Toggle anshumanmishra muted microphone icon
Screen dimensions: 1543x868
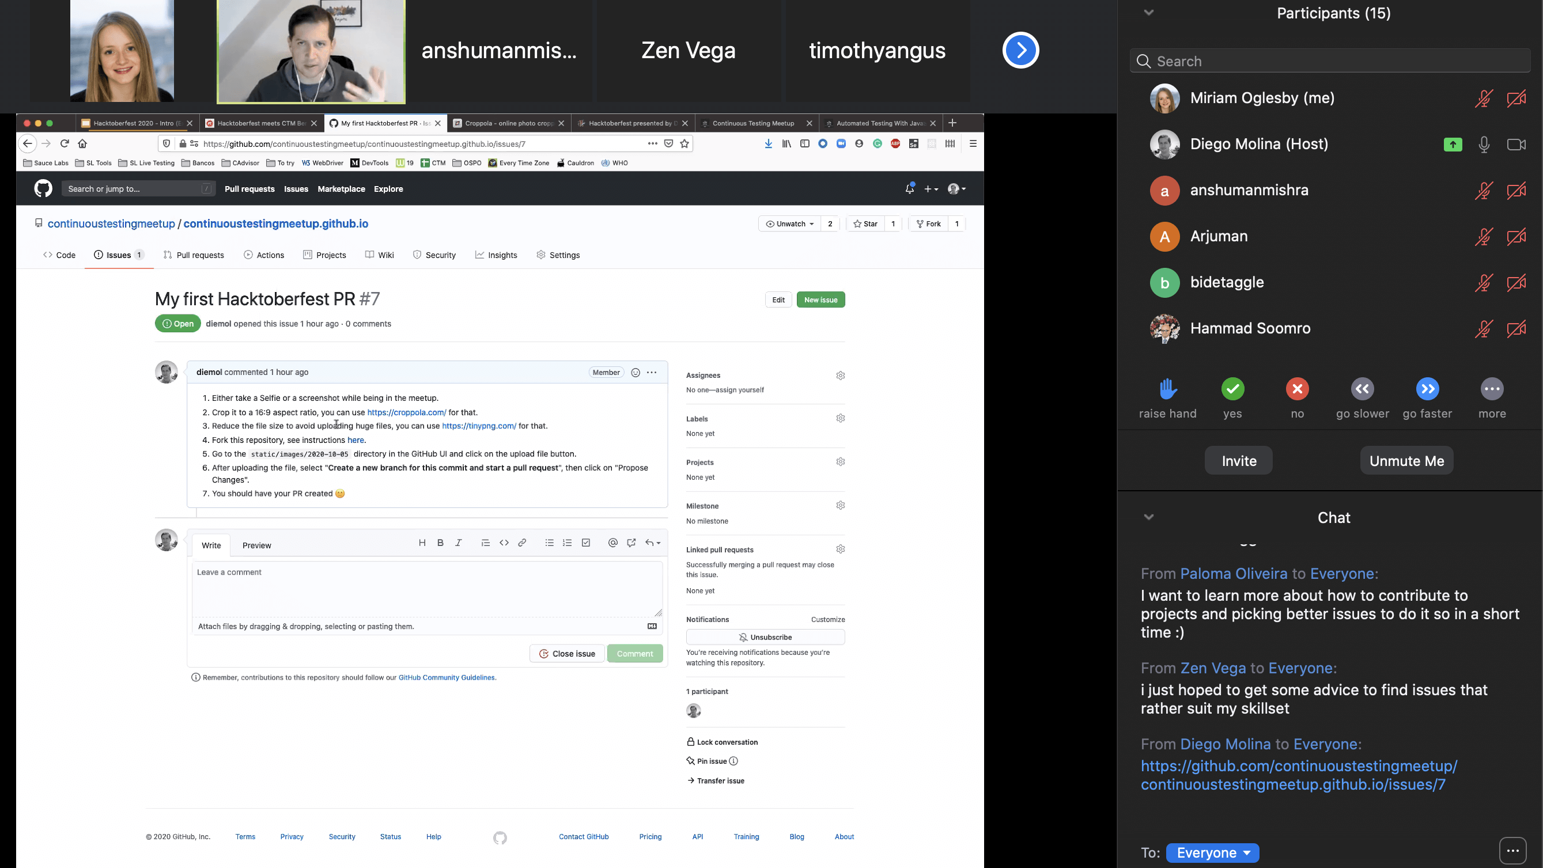pos(1483,191)
